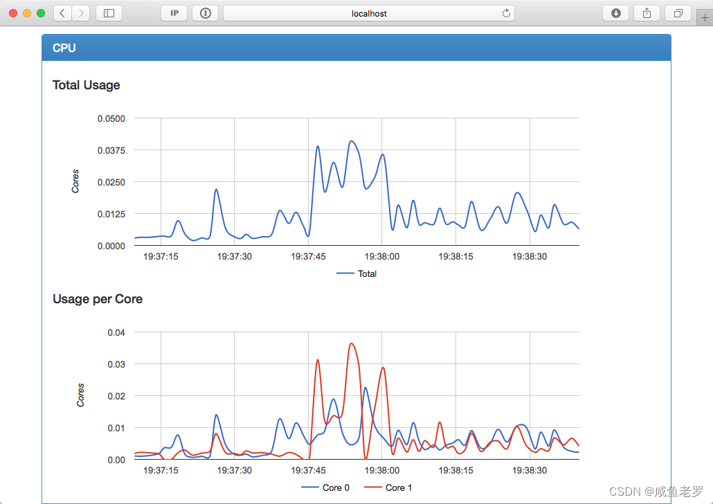The width and height of the screenshot is (713, 504).
Task: Open the Downloads list
Action: coord(615,13)
